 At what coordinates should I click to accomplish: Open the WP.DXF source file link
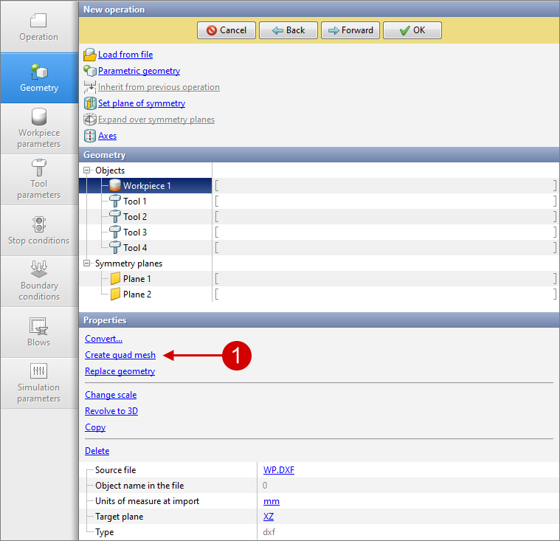coord(279,470)
